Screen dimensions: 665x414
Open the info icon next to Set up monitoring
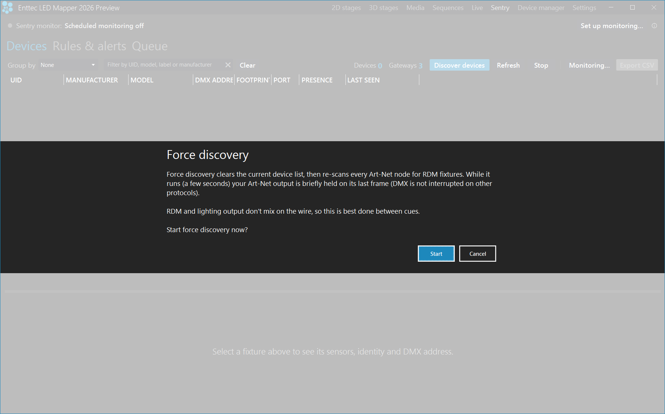tap(654, 26)
